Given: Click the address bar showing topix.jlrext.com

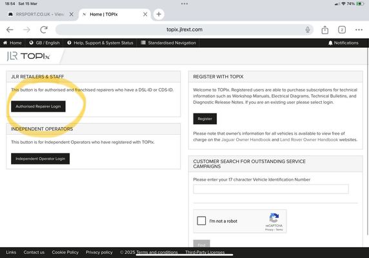Looking at the screenshot, I should tap(184, 30).
